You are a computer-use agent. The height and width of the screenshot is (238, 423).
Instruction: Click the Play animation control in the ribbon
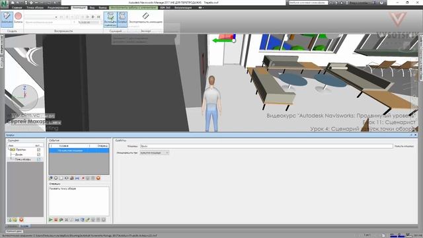click(88, 17)
